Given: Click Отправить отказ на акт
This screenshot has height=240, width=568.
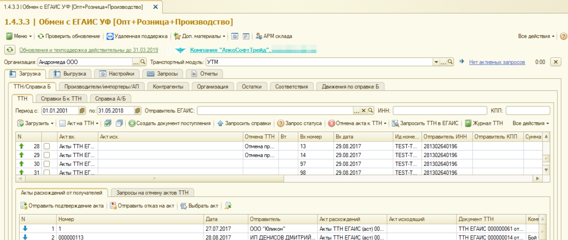Looking at the screenshot, I should click(x=142, y=206).
